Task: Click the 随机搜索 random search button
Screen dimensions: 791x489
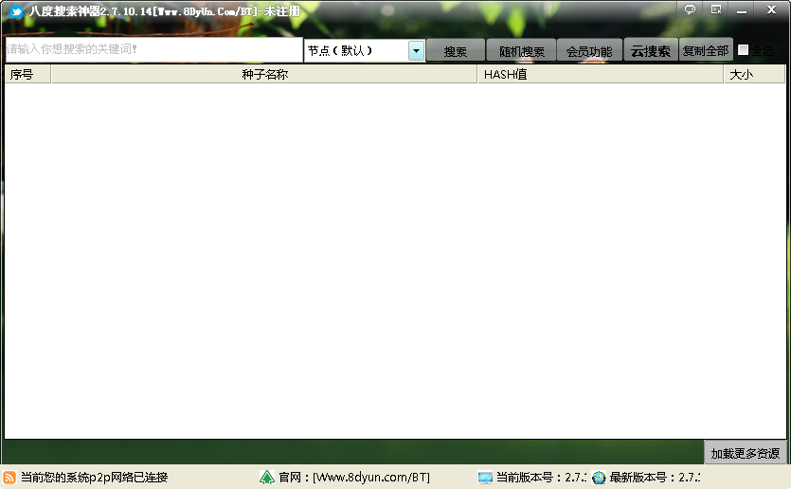Action: (521, 51)
